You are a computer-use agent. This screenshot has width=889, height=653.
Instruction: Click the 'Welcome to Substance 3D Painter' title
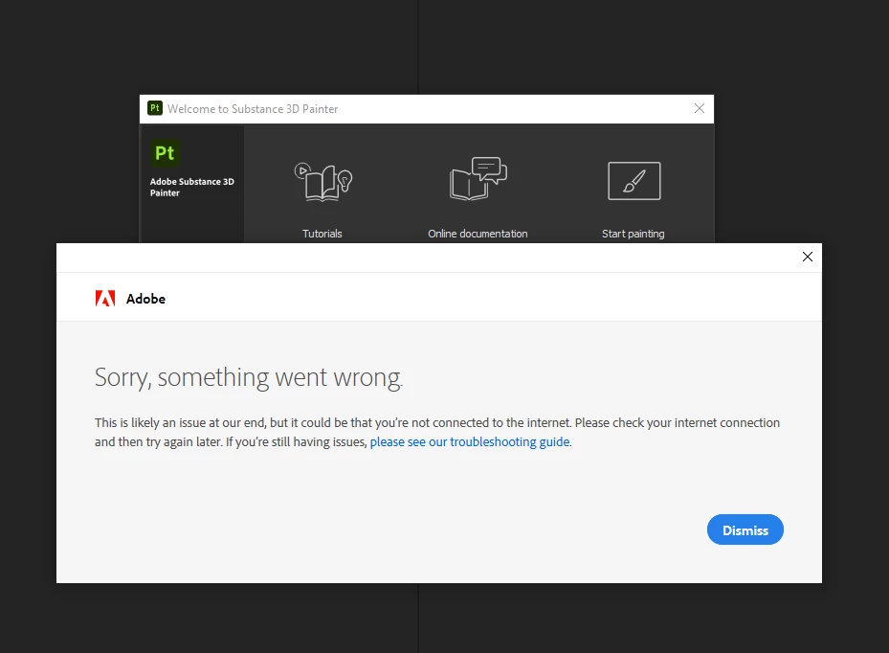pyautogui.click(x=253, y=109)
